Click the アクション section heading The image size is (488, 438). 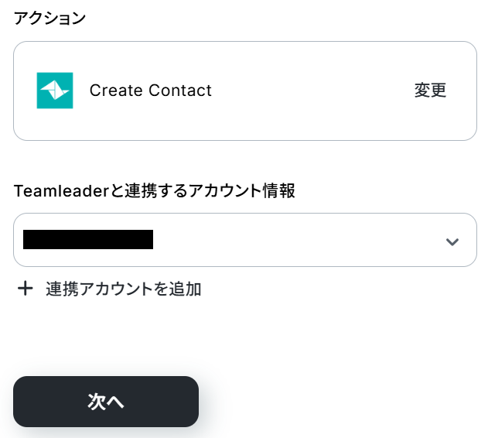click(x=49, y=19)
